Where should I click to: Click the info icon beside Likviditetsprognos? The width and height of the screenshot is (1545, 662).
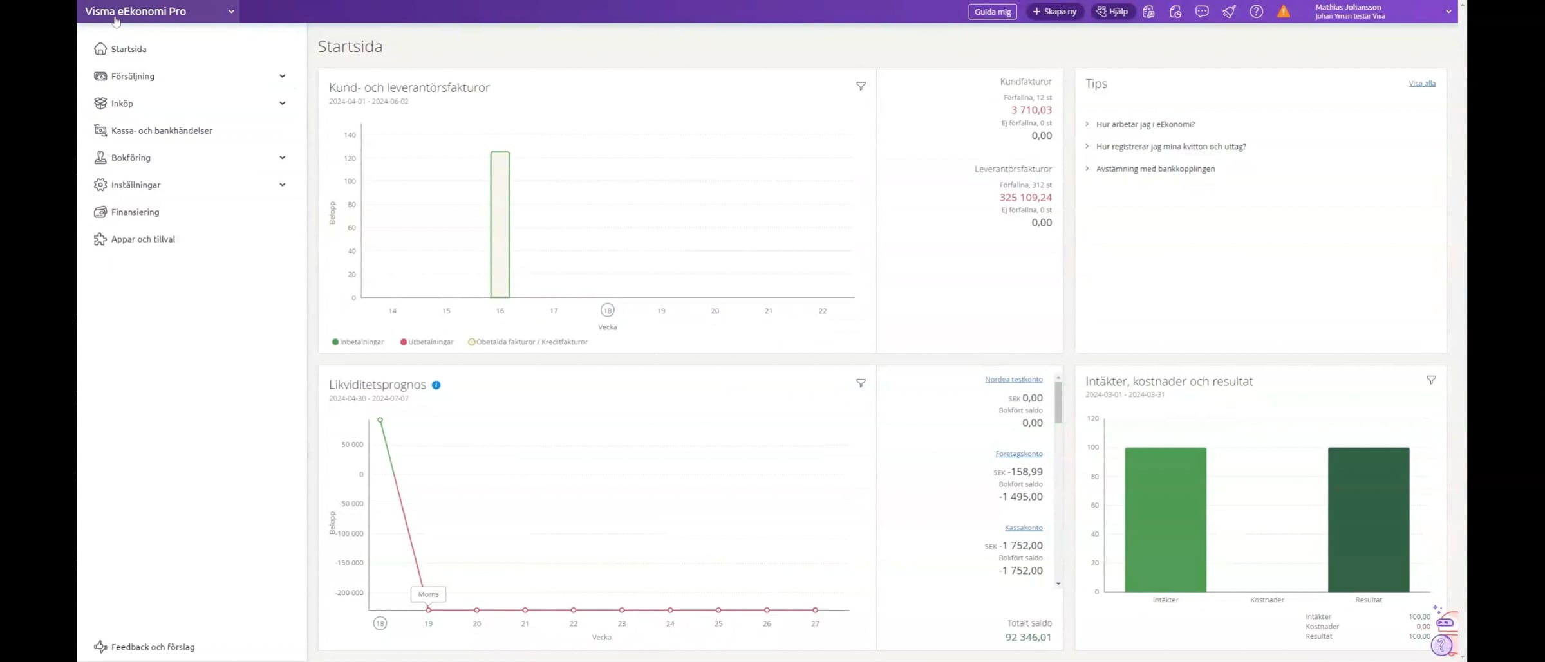pyautogui.click(x=436, y=385)
